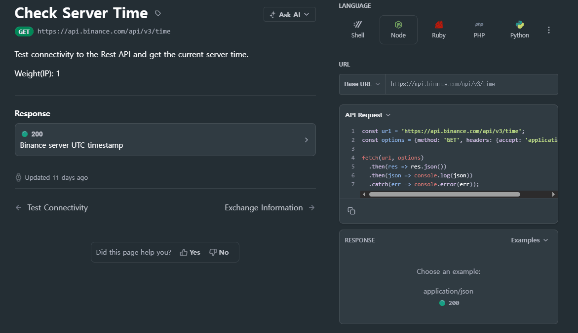
Task: Go to next page Exchange Information
Action: click(270, 208)
